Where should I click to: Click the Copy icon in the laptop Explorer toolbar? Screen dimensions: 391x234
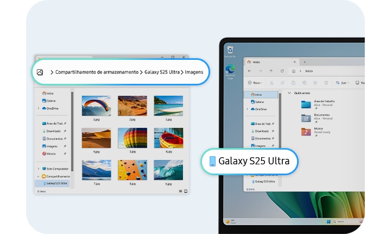tap(282, 83)
